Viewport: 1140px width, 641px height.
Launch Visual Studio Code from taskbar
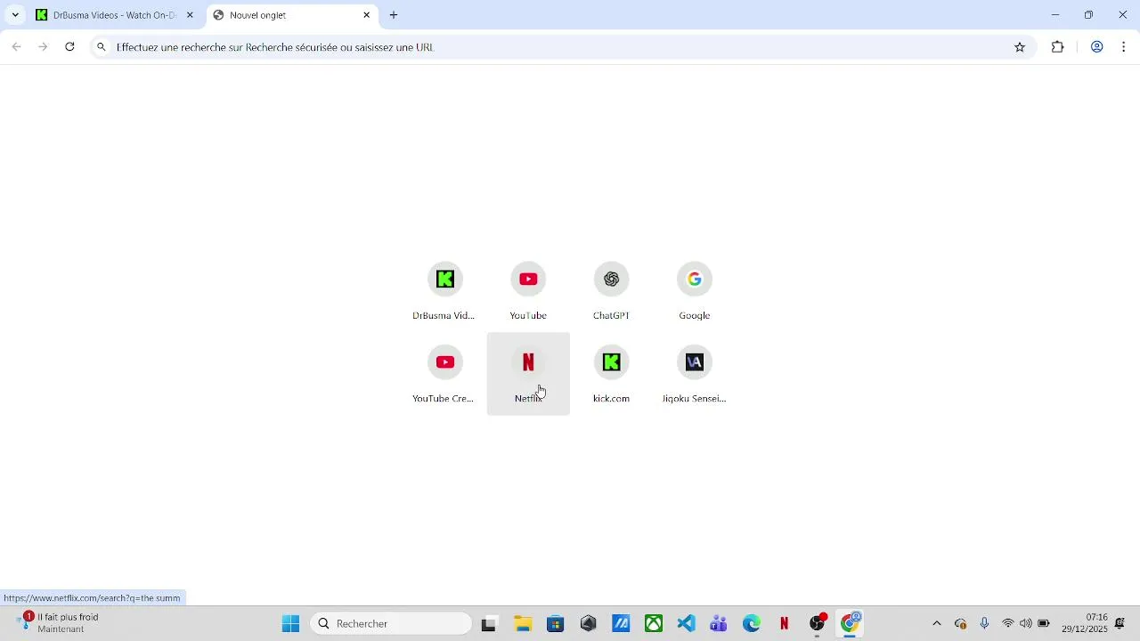click(687, 624)
